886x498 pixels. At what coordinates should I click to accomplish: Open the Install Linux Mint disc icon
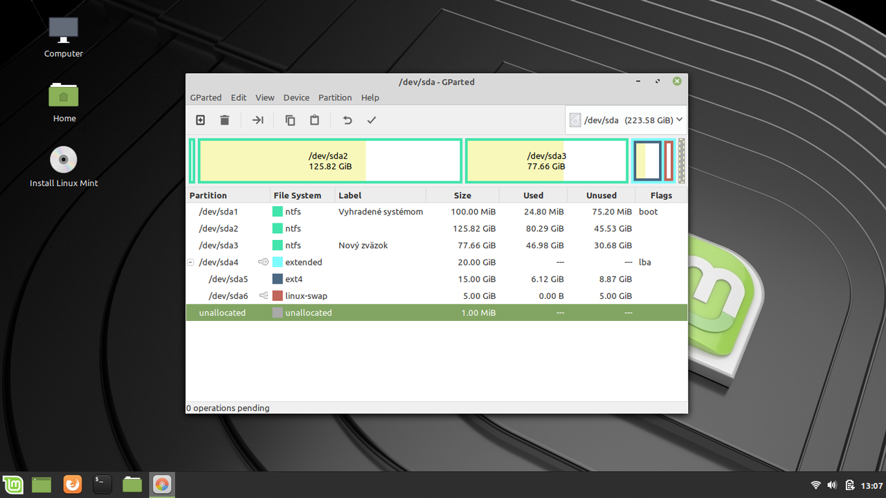pyautogui.click(x=64, y=167)
